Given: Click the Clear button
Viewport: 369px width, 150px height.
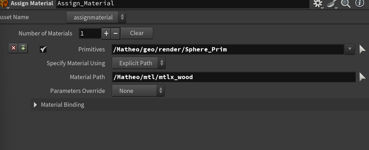Looking at the screenshot, I should pyautogui.click(x=137, y=33).
